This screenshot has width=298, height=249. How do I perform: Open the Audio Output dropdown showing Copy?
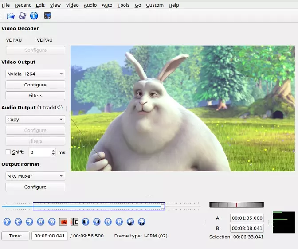(x=35, y=120)
